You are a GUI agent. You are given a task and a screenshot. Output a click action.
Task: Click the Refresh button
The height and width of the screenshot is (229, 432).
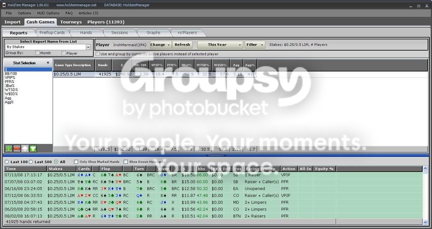(182, 45)
